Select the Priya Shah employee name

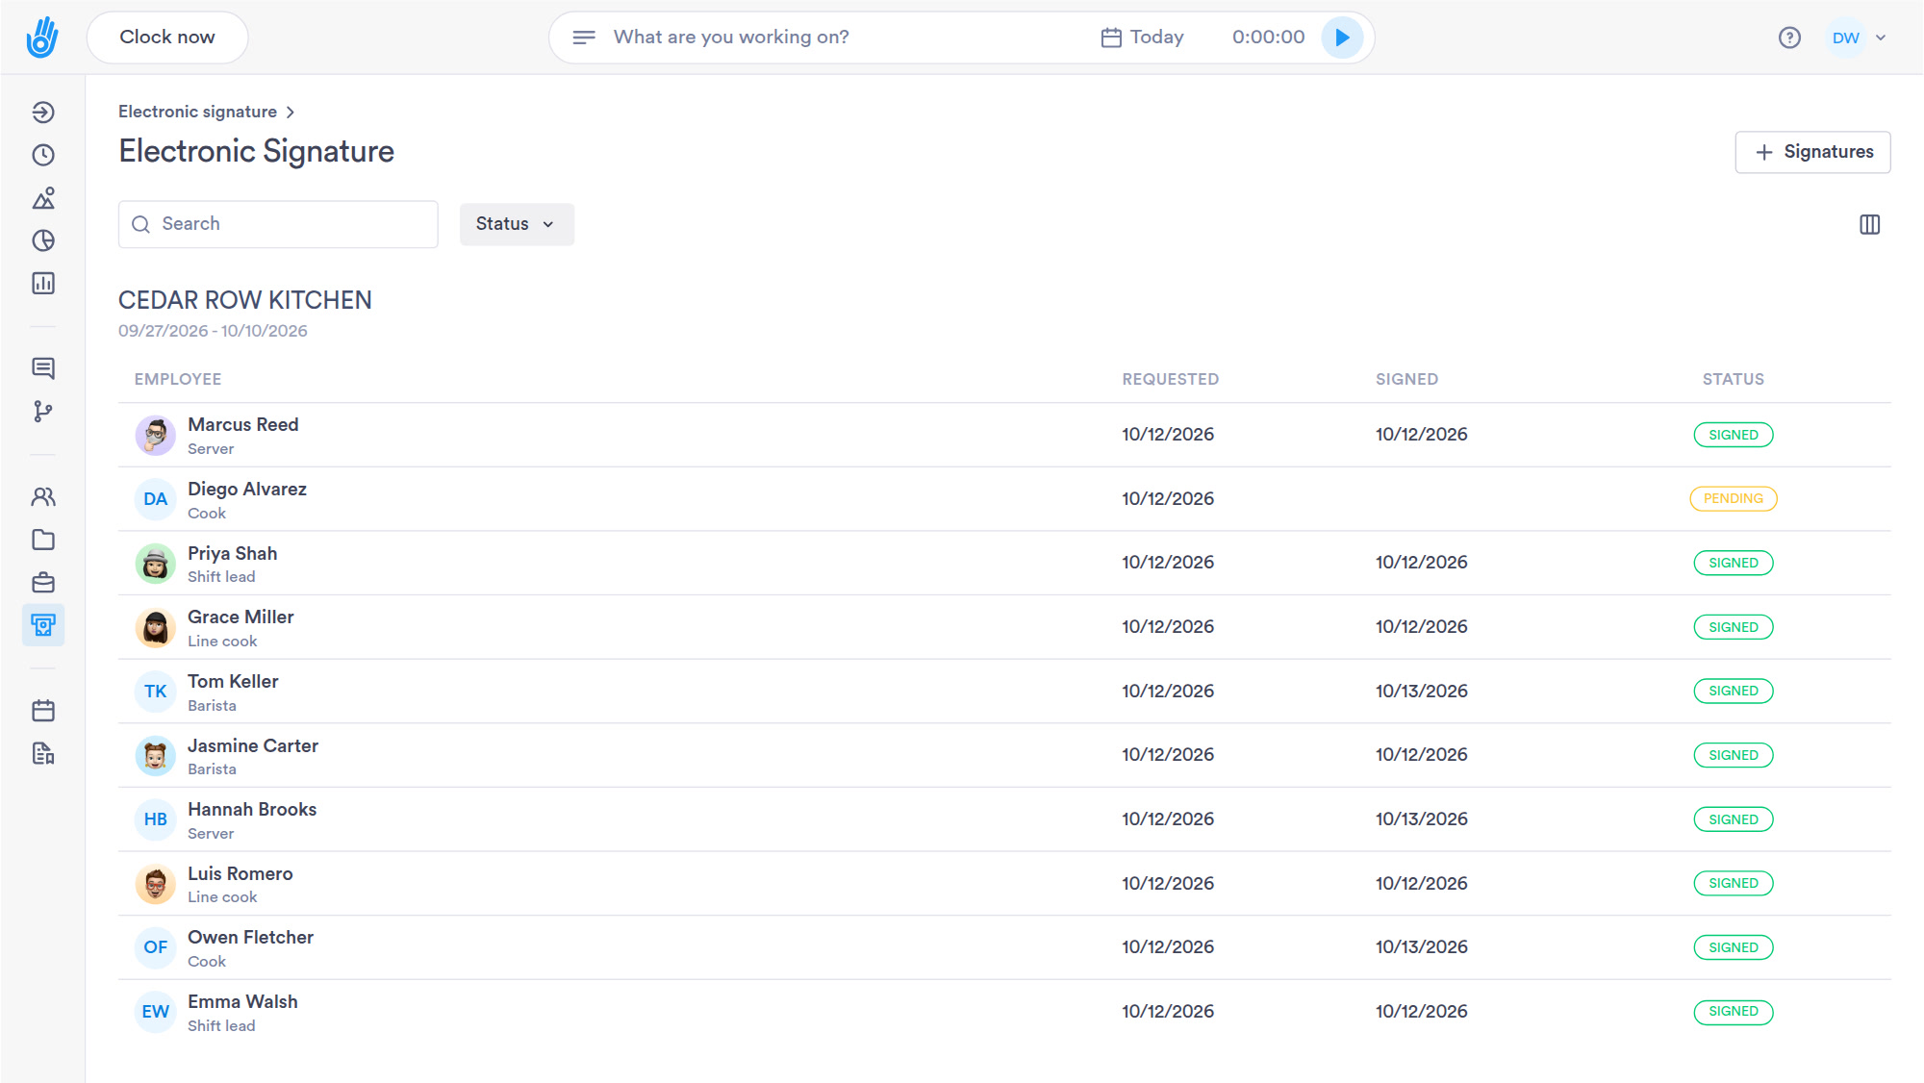232,553
